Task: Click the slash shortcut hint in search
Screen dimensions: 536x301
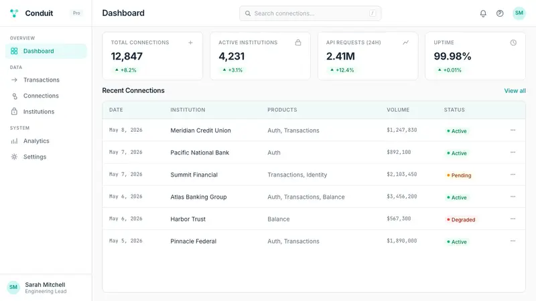Action: (373, 13)
